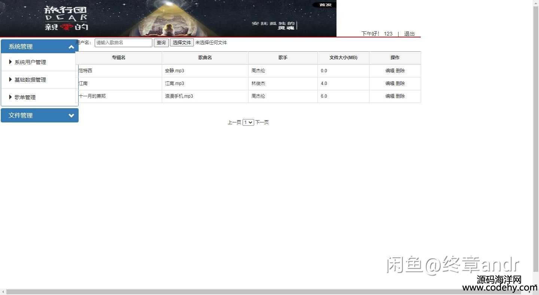Click 编辑 for 安静.mp3 row

coord(390,71)
